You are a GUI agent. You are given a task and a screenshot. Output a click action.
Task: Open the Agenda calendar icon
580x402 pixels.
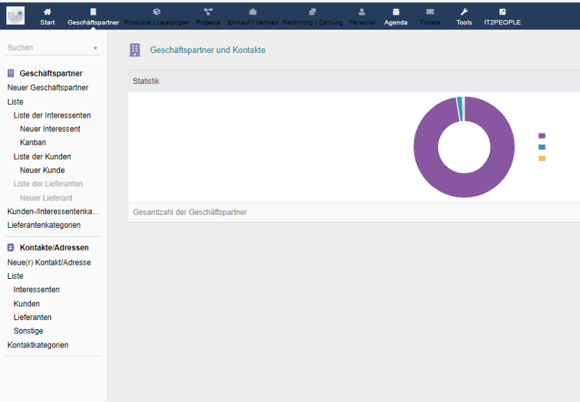tap(396, 12)
